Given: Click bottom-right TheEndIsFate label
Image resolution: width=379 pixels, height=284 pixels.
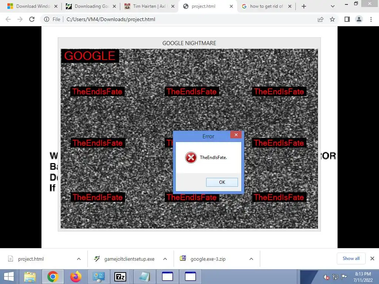Looking at the screenshot, I should pos(279,197).
